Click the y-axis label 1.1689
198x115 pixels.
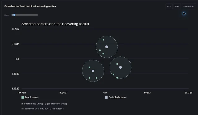15,74
